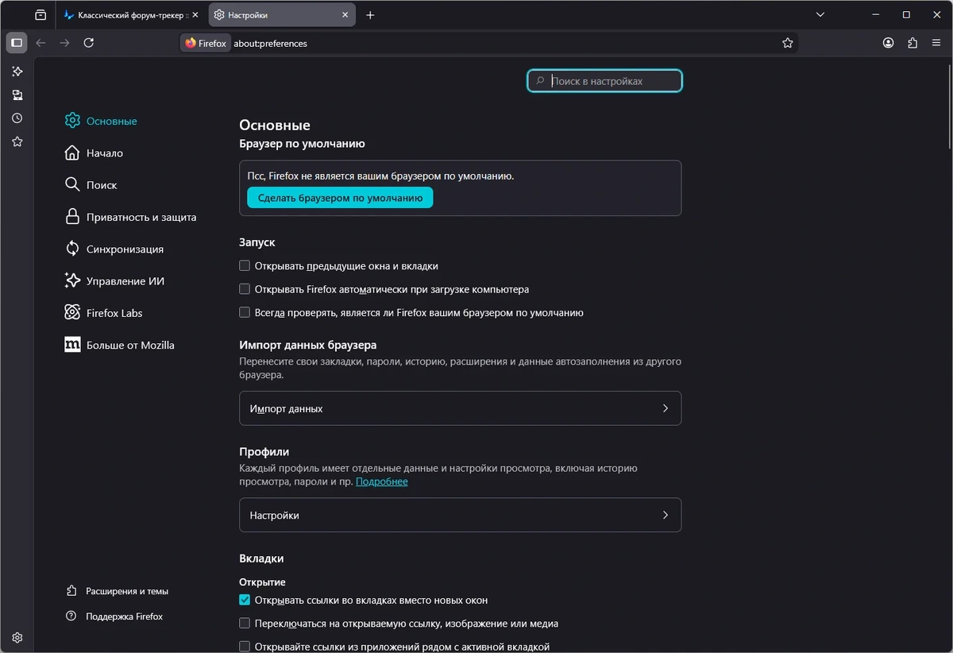Click the Основные gear icon in the Настройки sidebar

(72, 121)
